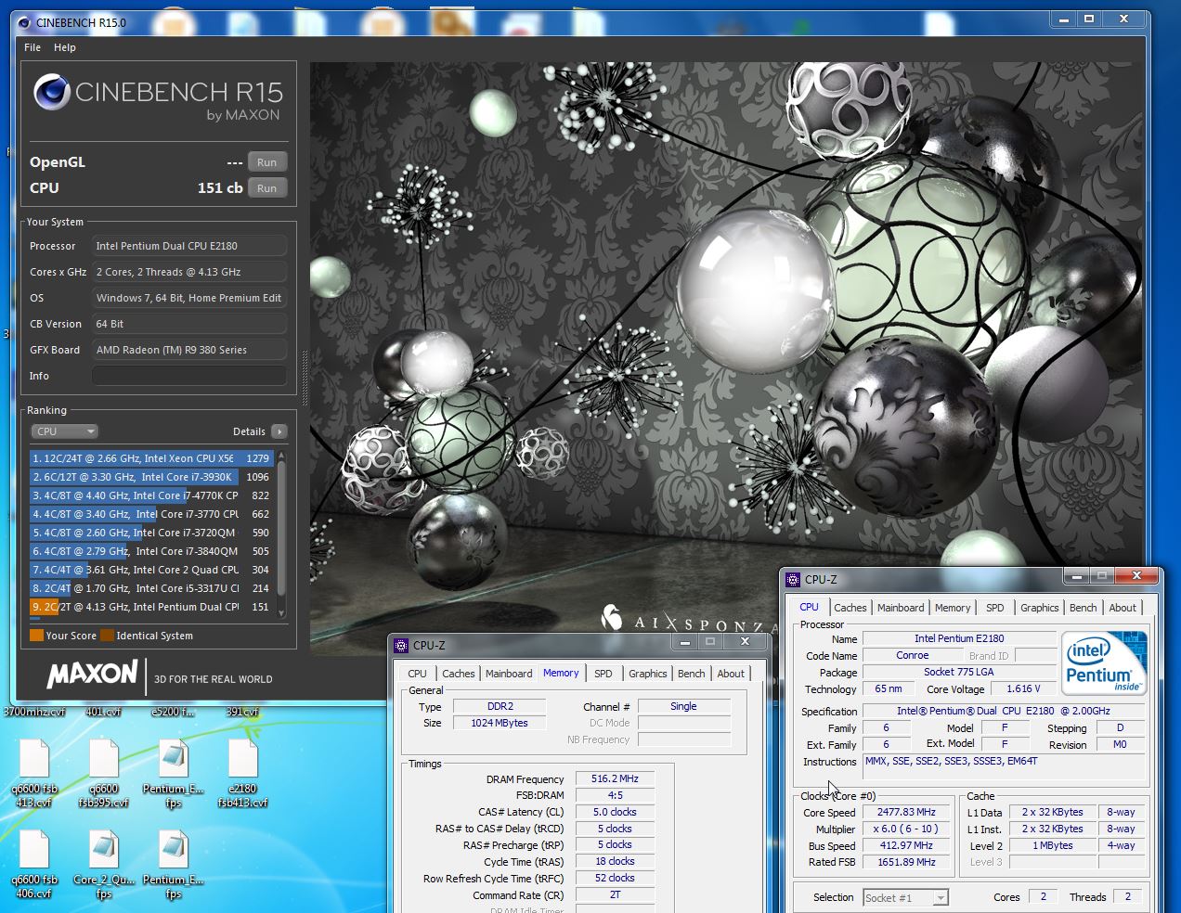The height and width of the screenshot is (913, 1181).
Task: Open SPD tab in the Pentium CPU-Z window
Action: tap(995, 608)
